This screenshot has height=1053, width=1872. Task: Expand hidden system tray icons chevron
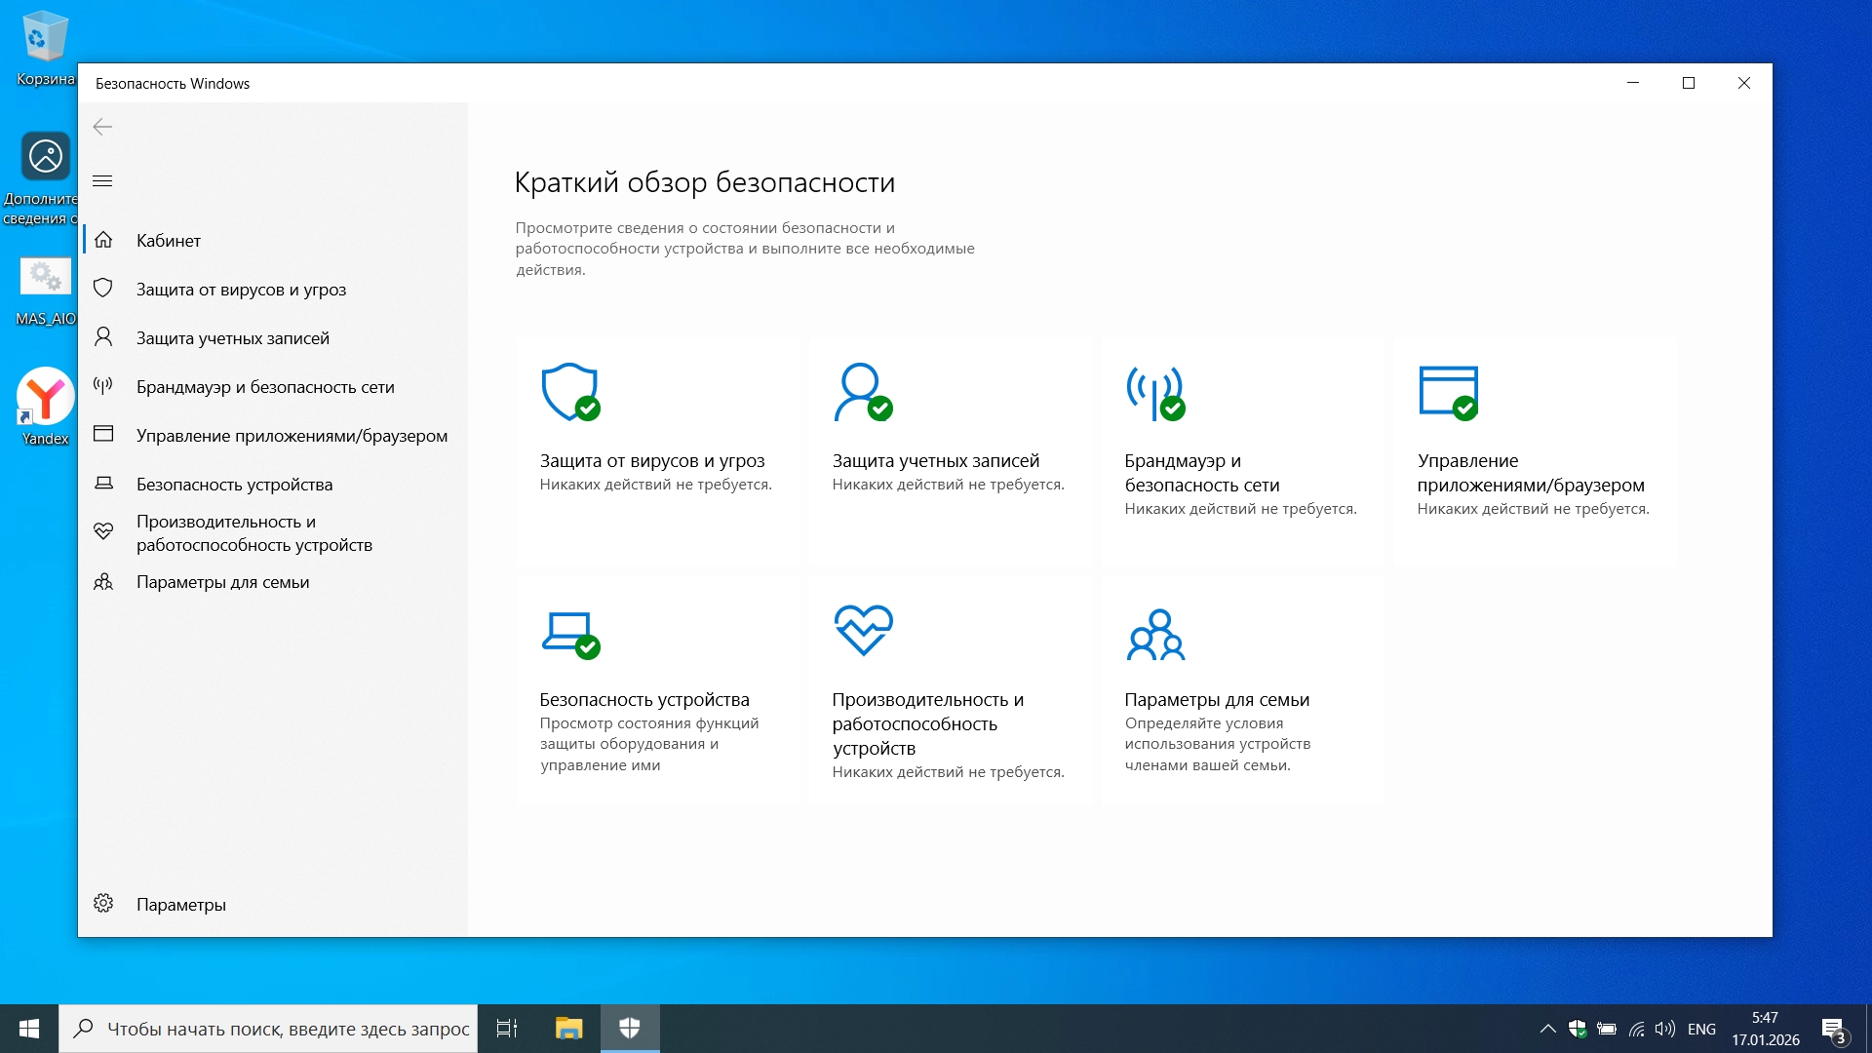(x=1547, y=1029)
